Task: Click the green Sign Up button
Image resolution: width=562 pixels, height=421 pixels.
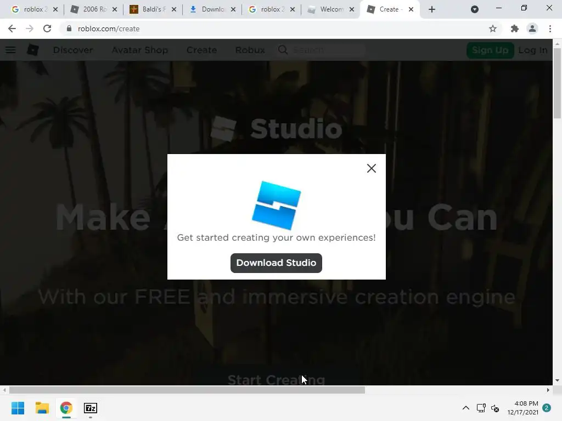Action: point(490,50)
